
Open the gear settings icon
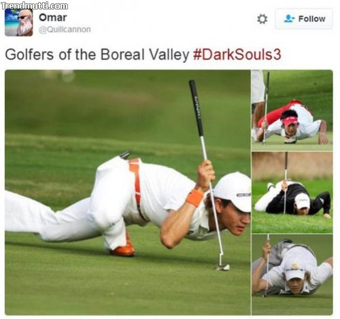(x=262, y=19)
